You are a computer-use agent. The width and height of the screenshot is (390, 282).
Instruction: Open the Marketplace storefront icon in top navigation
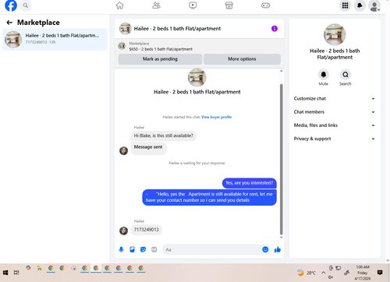click(229, 5)
